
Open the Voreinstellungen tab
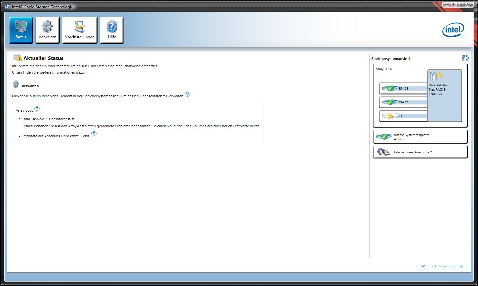pos(80,30)
